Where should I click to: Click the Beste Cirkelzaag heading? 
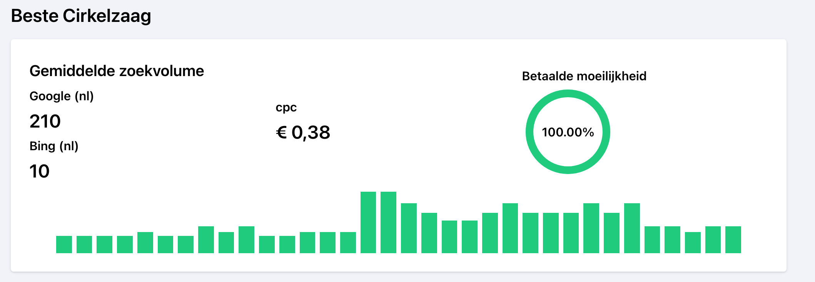[81, 16]
